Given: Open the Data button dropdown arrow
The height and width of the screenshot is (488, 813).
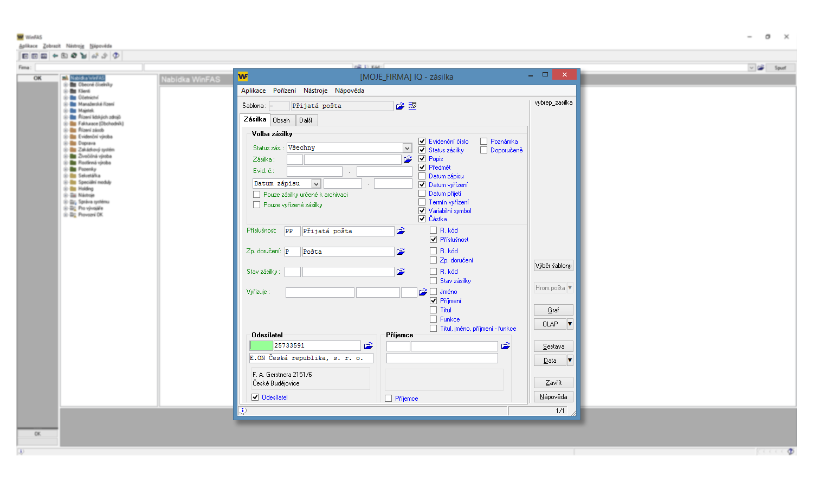Looking at the screenshot, I should [570, 361].
